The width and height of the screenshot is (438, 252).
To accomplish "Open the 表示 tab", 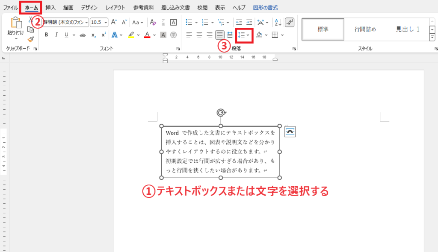I will point(220,8).
